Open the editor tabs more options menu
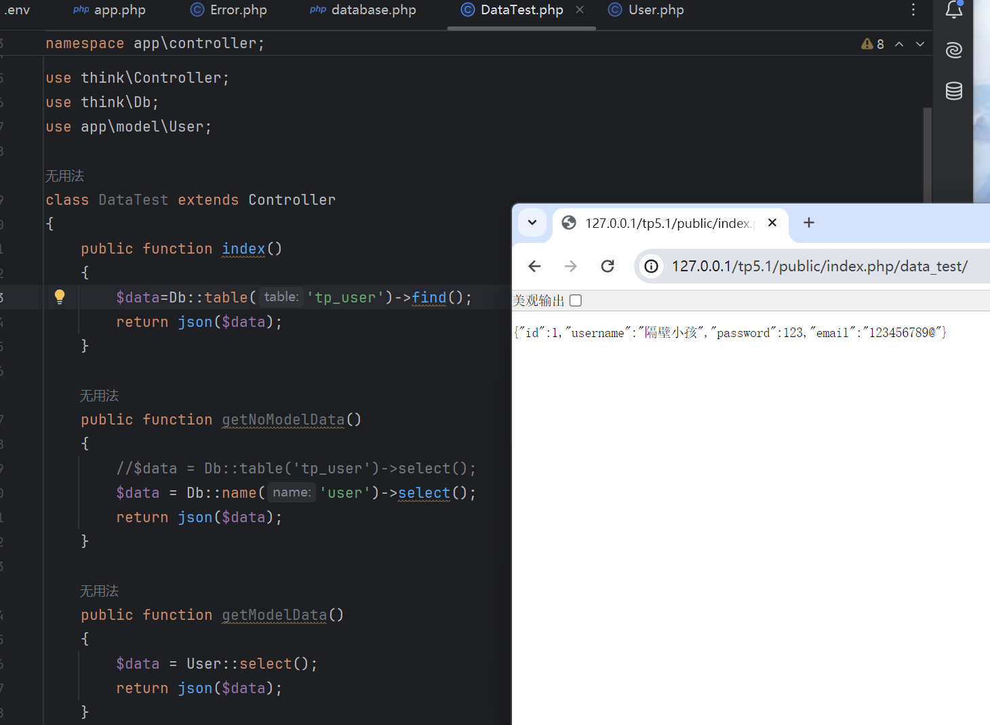The image size is (990, 725). pos(913,9)
